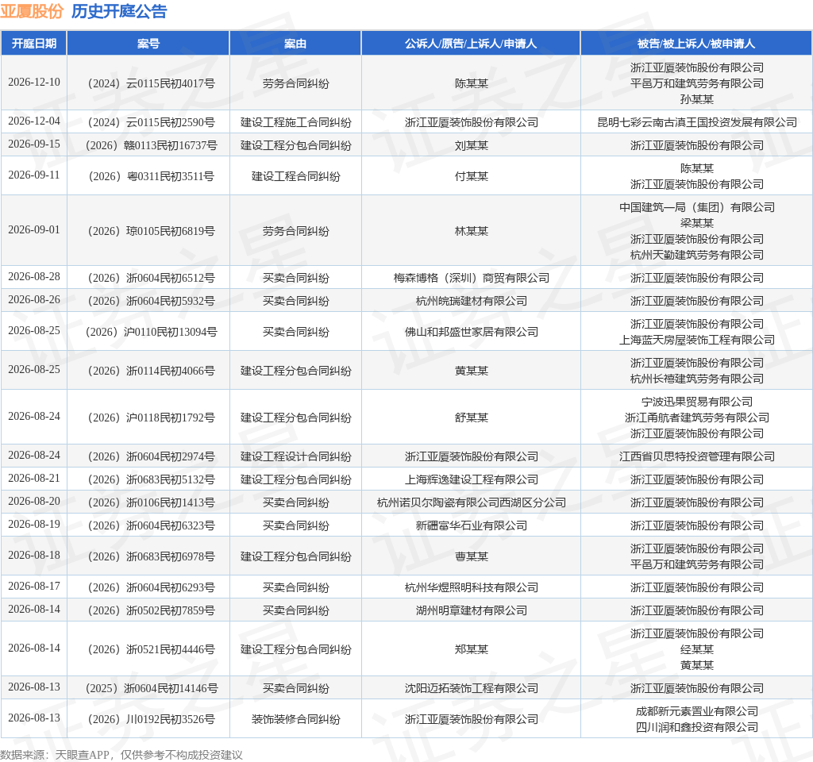Image resolution: width=813 pixels, height=762 pixels.
Task: Click case number (2026)浙0521民初4446号
Action: [x=150, y=649]
